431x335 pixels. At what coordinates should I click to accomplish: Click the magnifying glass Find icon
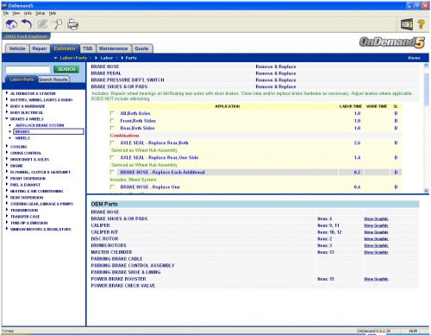[58, 24]
